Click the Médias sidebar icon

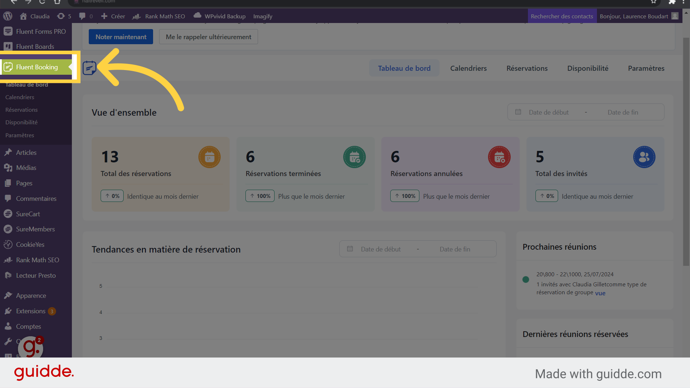coord(8,167)
